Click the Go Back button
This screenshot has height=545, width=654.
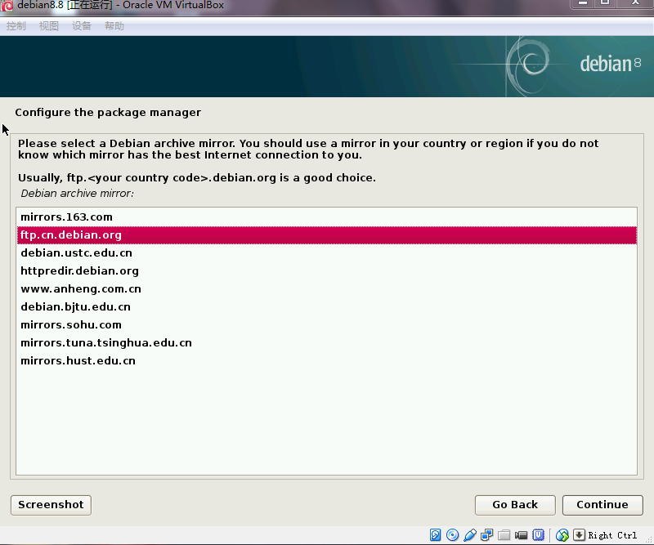point(515,505)
